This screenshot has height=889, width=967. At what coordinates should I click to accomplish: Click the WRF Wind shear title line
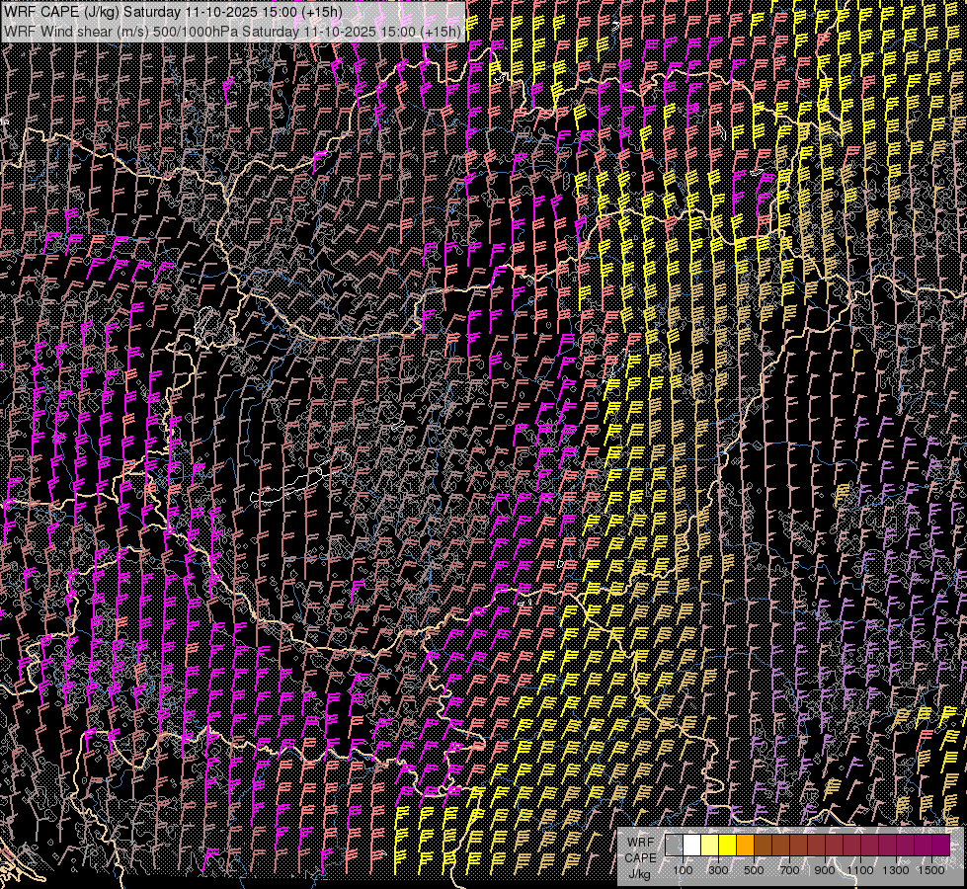click(232, 32)
